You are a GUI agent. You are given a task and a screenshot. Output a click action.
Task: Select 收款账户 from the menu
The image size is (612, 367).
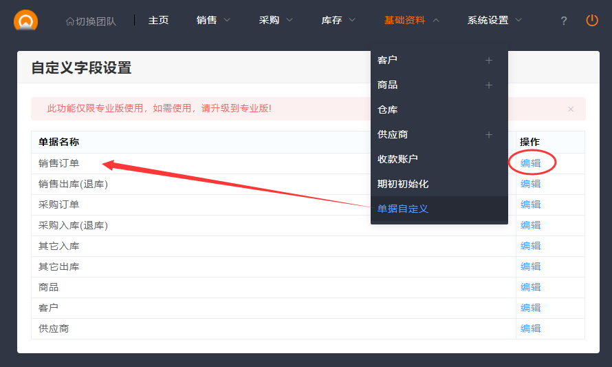pyautogui.click(x=397, y=159)
